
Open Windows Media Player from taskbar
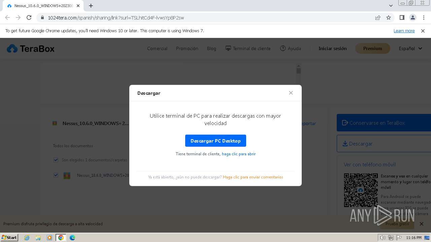click(49, 238)
